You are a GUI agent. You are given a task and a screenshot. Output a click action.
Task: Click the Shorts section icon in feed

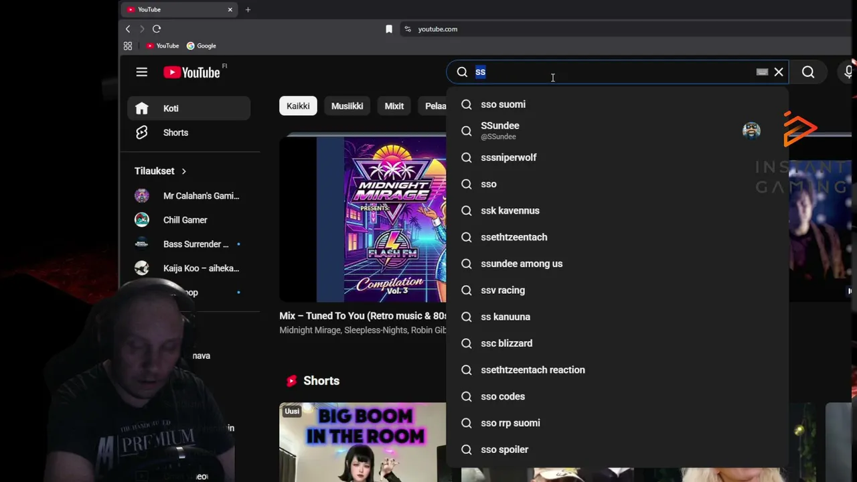point(291,381)
